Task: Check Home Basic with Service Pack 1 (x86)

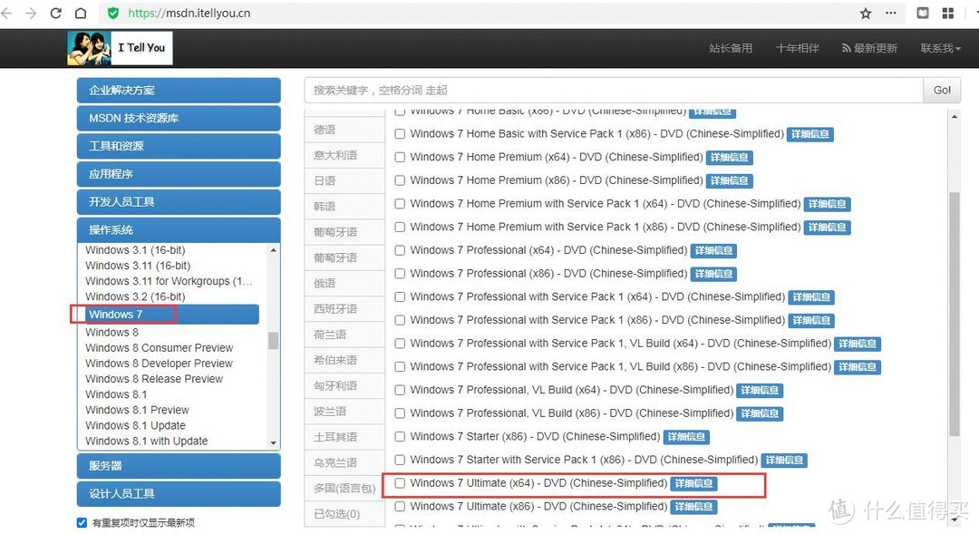Action: point(400,133)
